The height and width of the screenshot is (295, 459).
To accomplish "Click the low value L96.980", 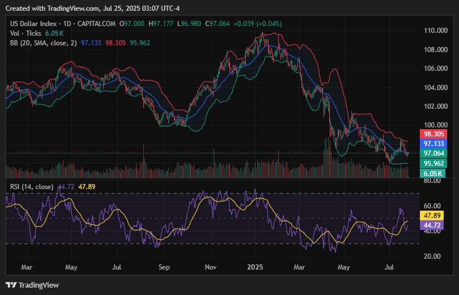I will [189, 24].
